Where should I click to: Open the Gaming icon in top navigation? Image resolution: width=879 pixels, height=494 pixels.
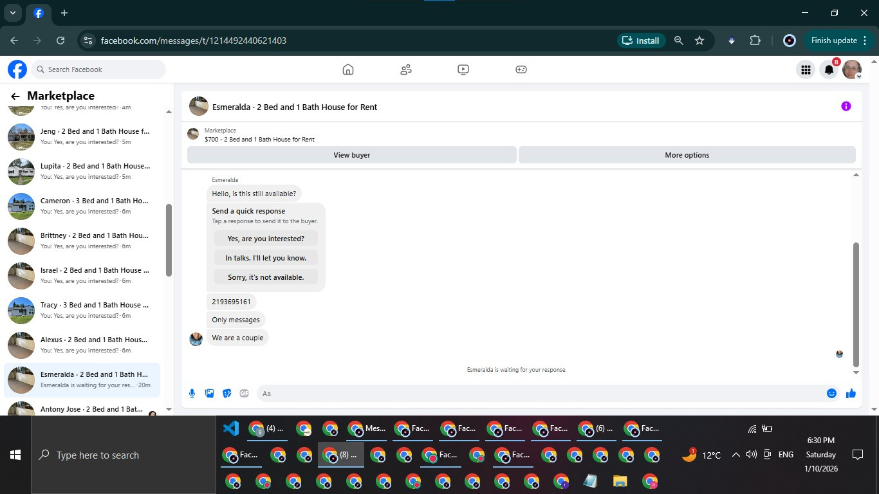[x=521, y=69]
